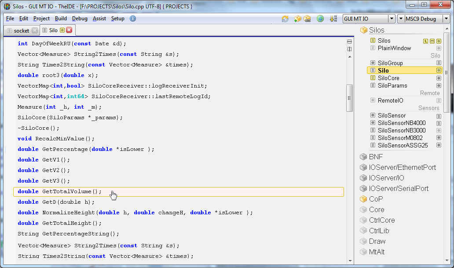
Task: Close the Silo editor tab
Action: (x=69, y=30)
